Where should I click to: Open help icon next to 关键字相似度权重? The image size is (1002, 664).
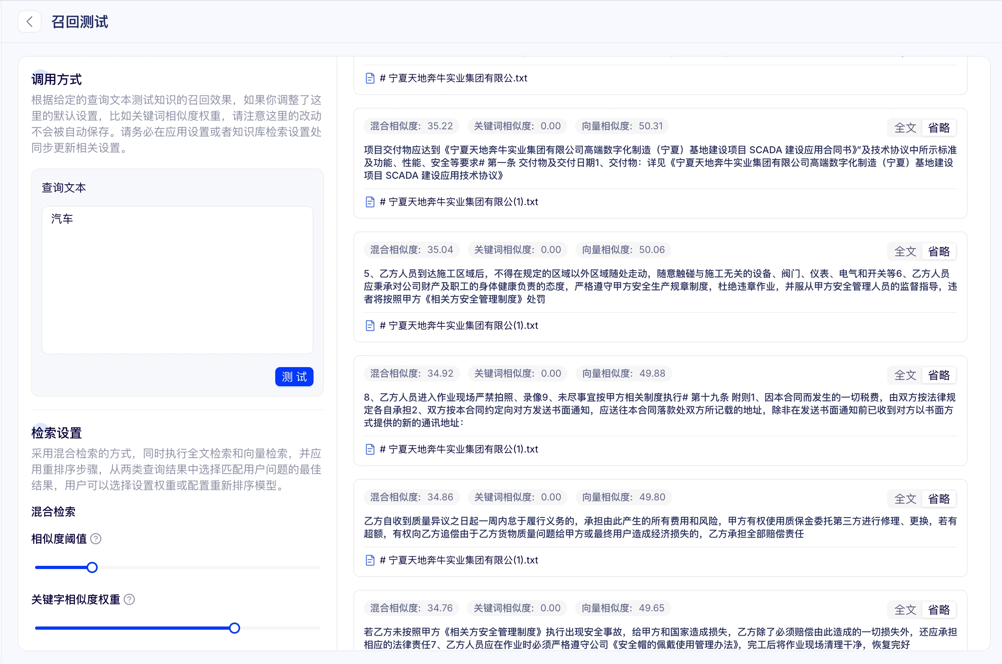(130, 599)
